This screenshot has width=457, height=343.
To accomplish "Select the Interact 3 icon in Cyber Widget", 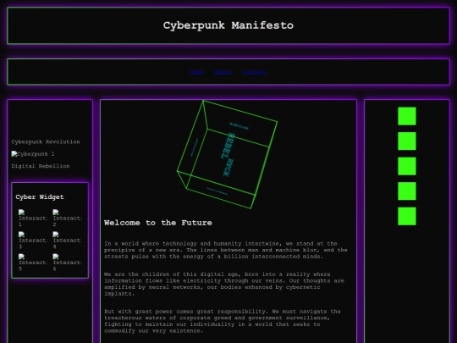I will (x=33, y=241).
